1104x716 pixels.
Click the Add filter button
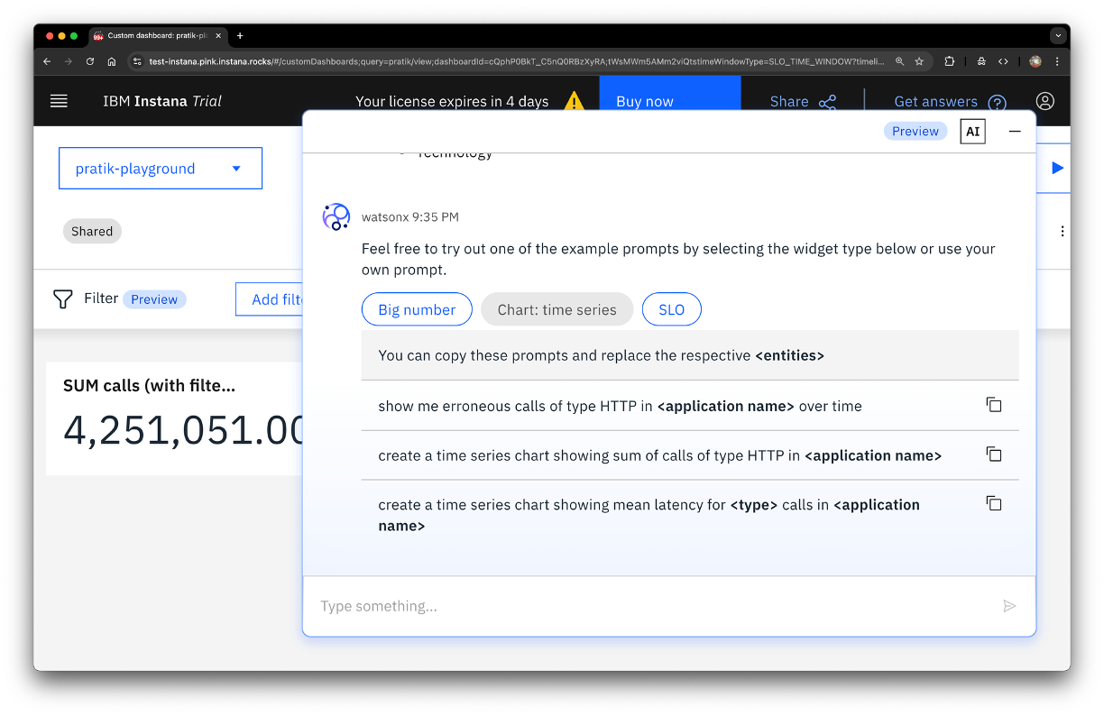269,299
